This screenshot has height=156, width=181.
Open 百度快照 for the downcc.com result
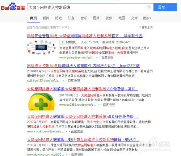click(77, 155)
